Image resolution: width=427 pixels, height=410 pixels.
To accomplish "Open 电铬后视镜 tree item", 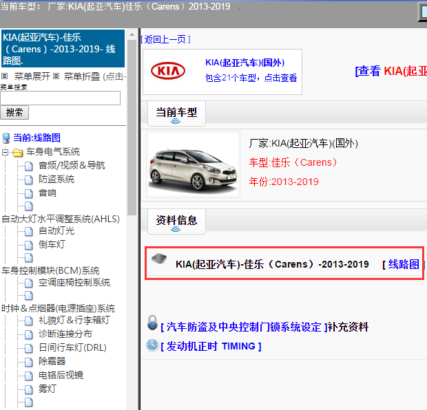I will pyautogui.click(x=61, y=375).
